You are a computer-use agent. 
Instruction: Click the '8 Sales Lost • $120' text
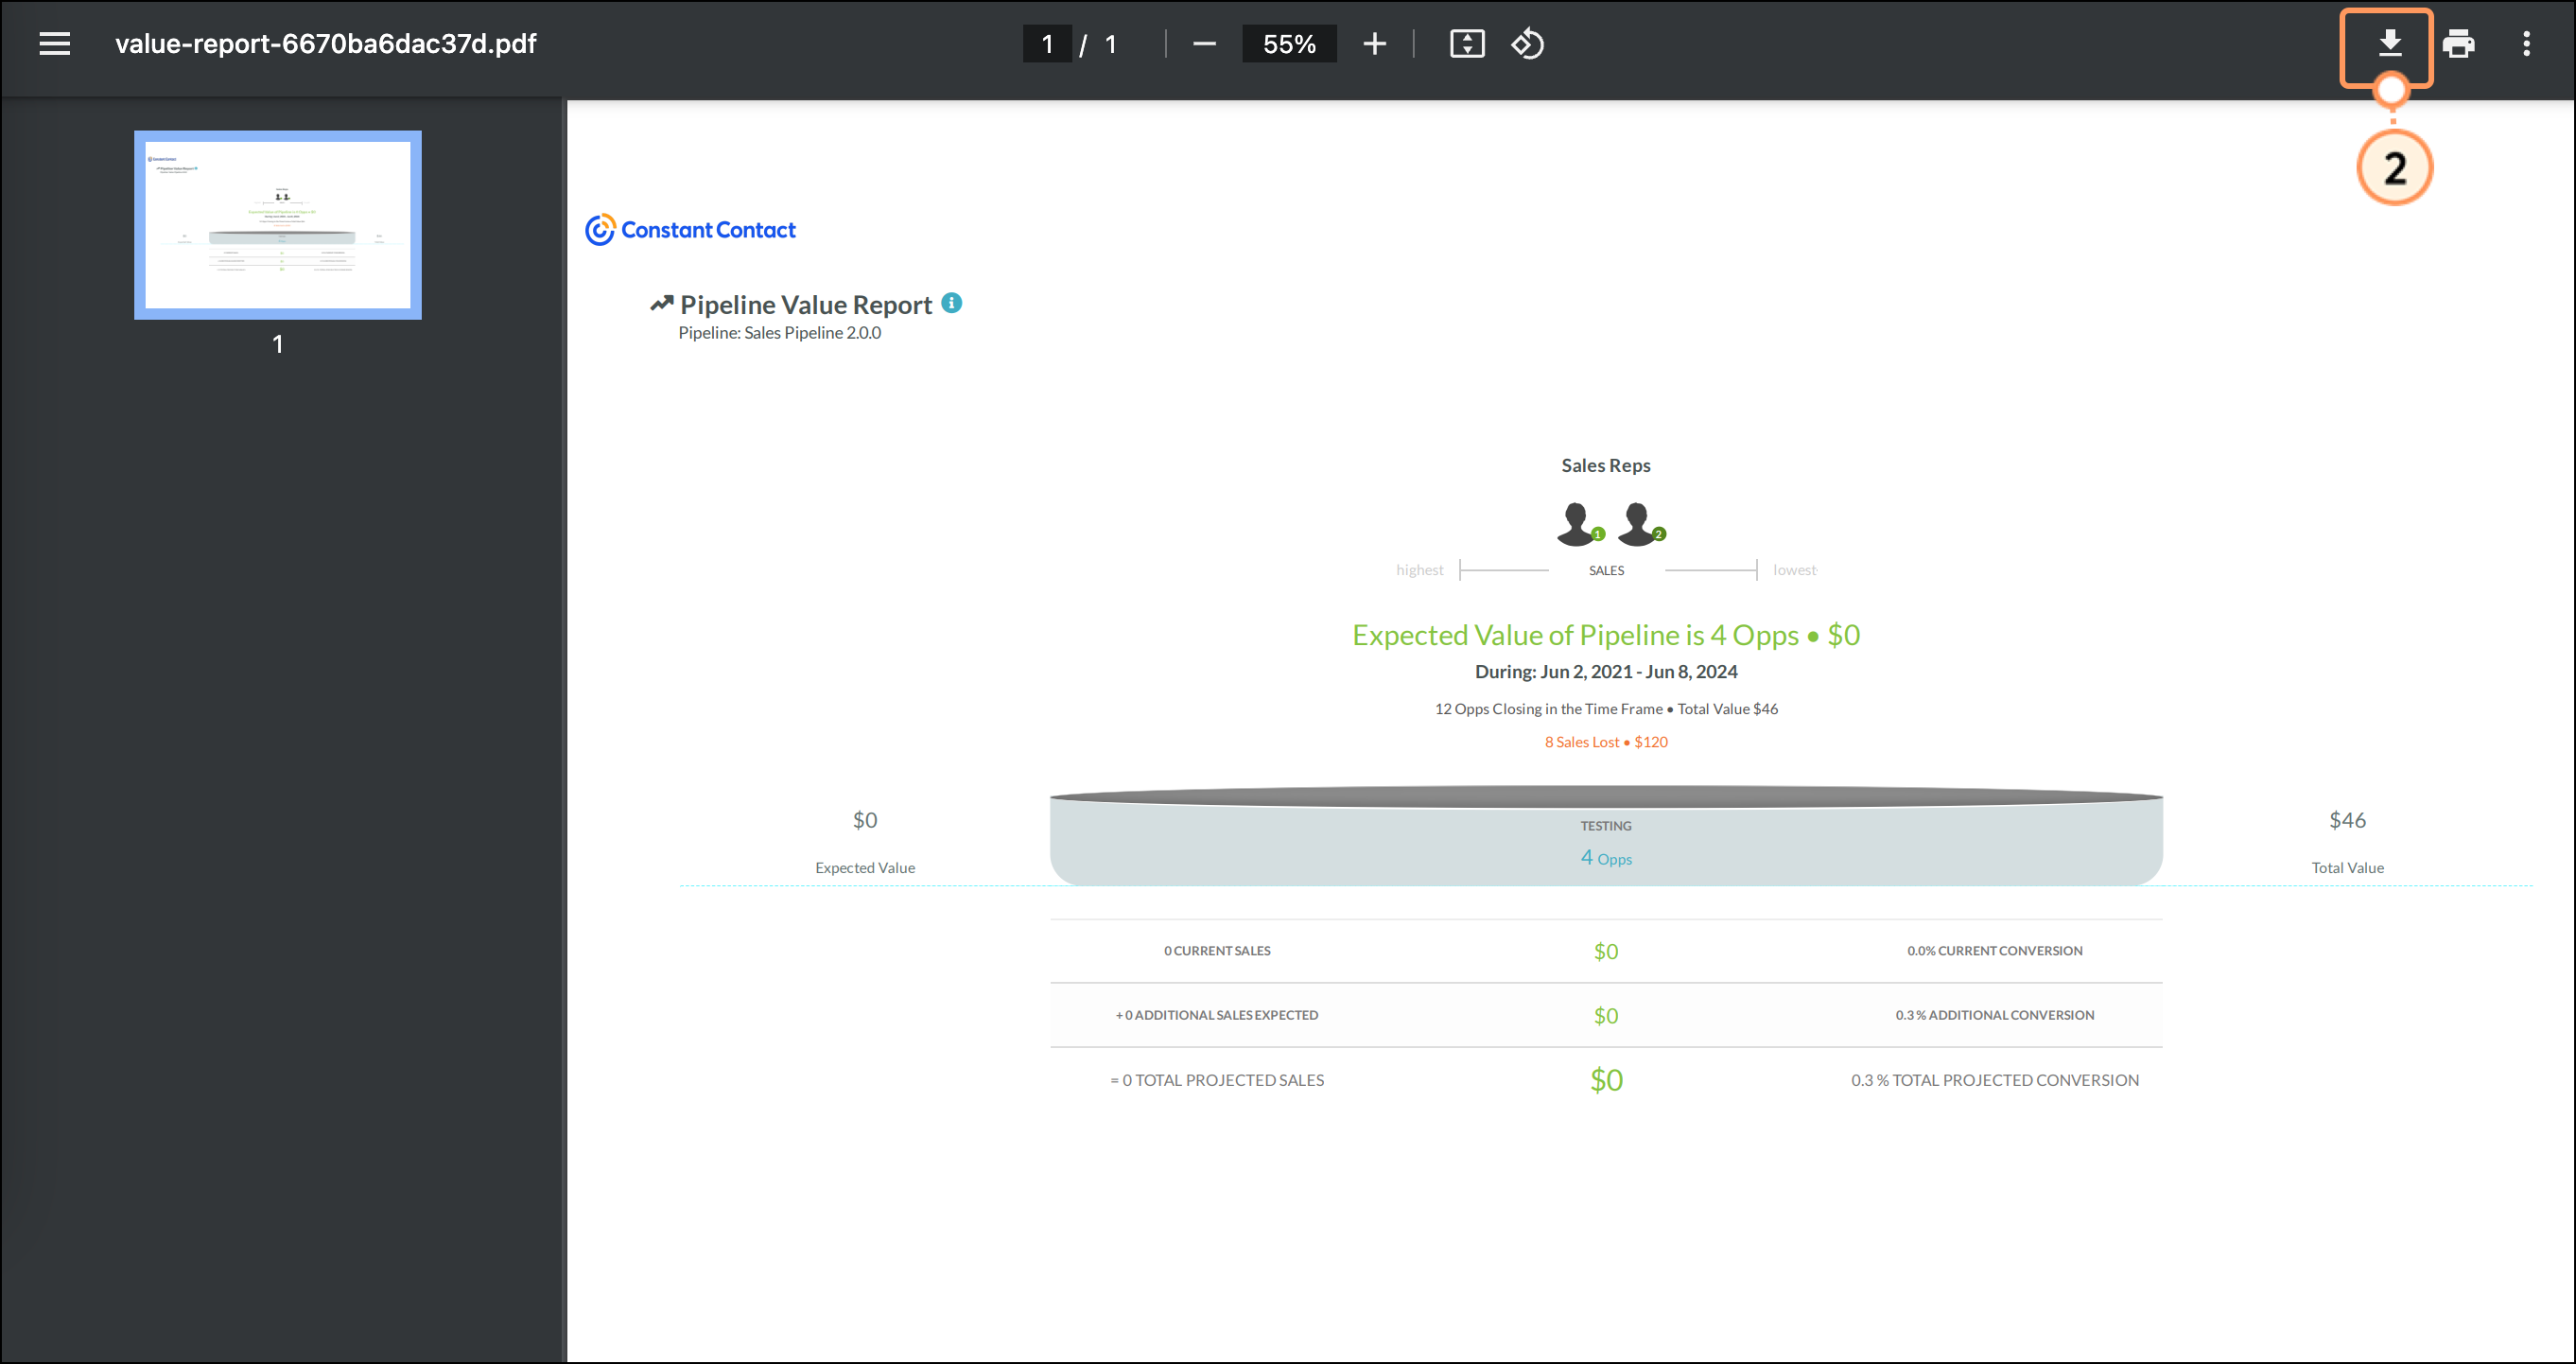pos(1606,742)
